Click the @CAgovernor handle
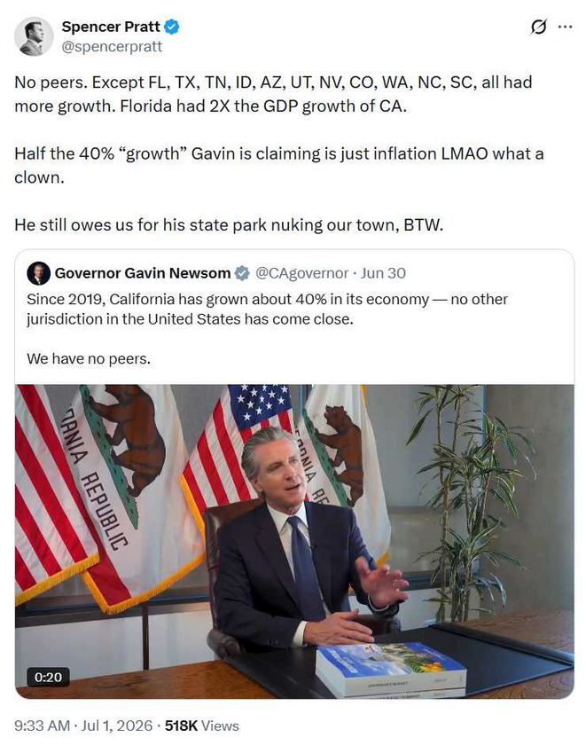 click(x=302, y=273)
